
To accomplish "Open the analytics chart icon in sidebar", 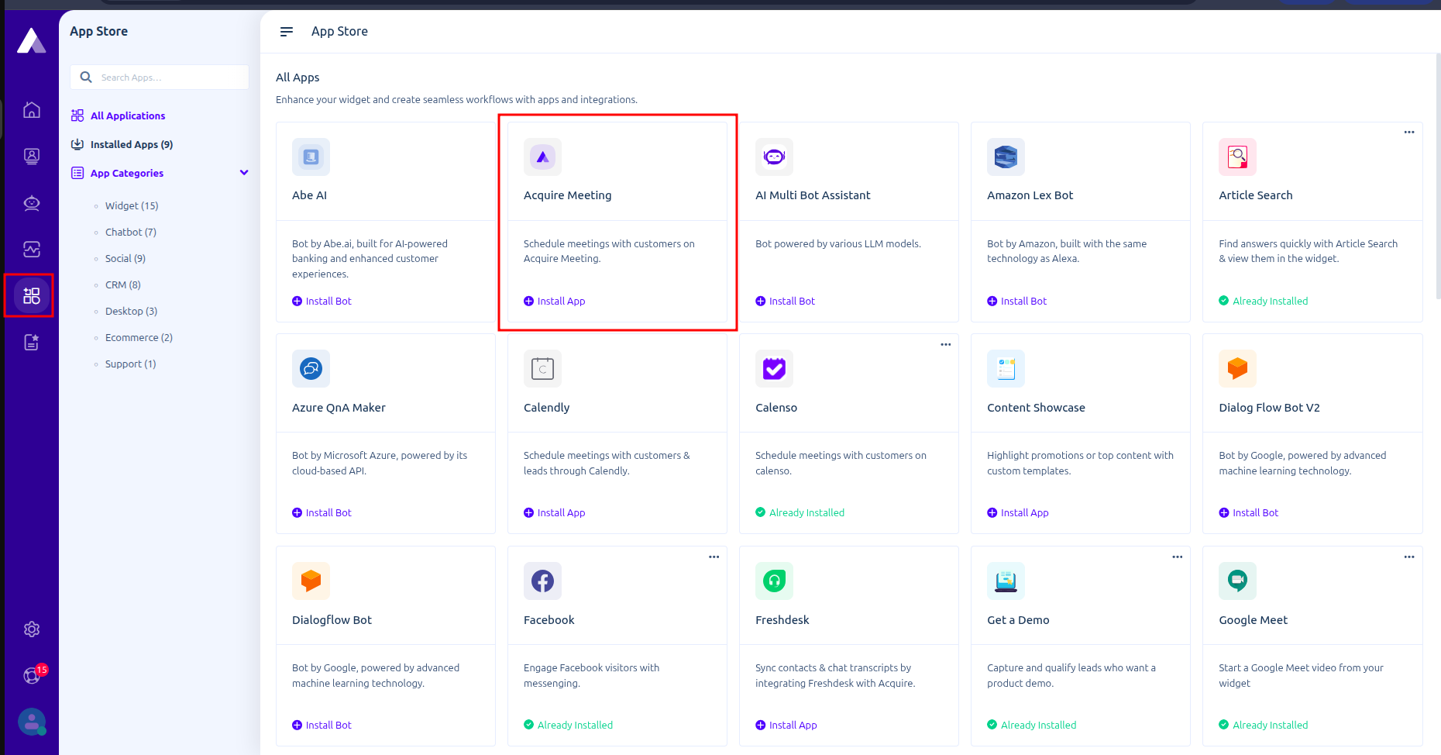I will (x=32, y=250).
